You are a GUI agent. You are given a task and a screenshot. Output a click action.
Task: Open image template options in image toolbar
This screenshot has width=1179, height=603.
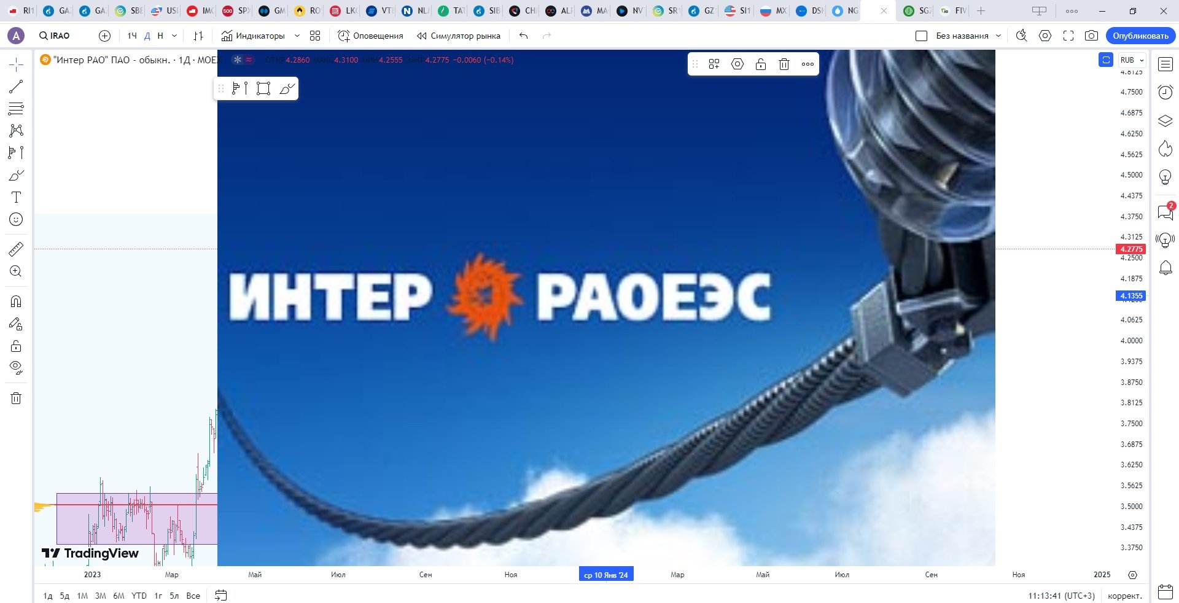[714, 64]
